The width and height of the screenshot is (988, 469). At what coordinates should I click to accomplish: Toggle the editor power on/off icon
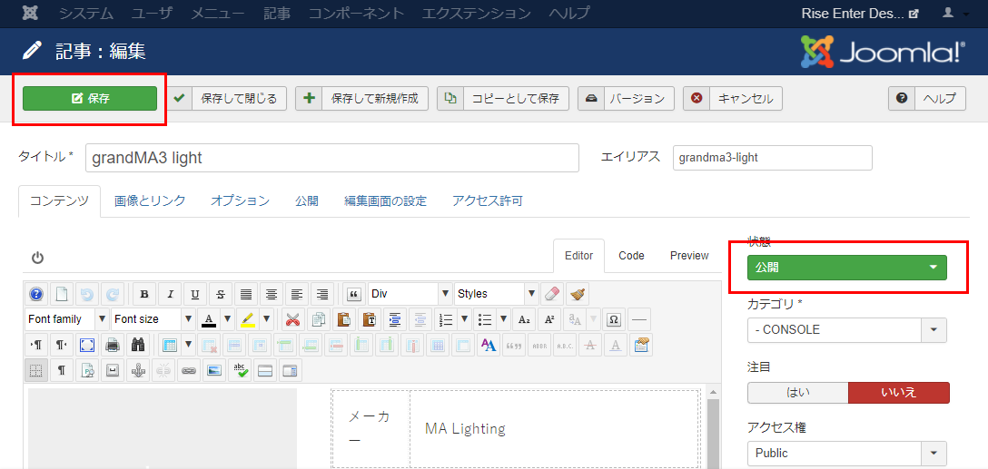pos(38,257)
